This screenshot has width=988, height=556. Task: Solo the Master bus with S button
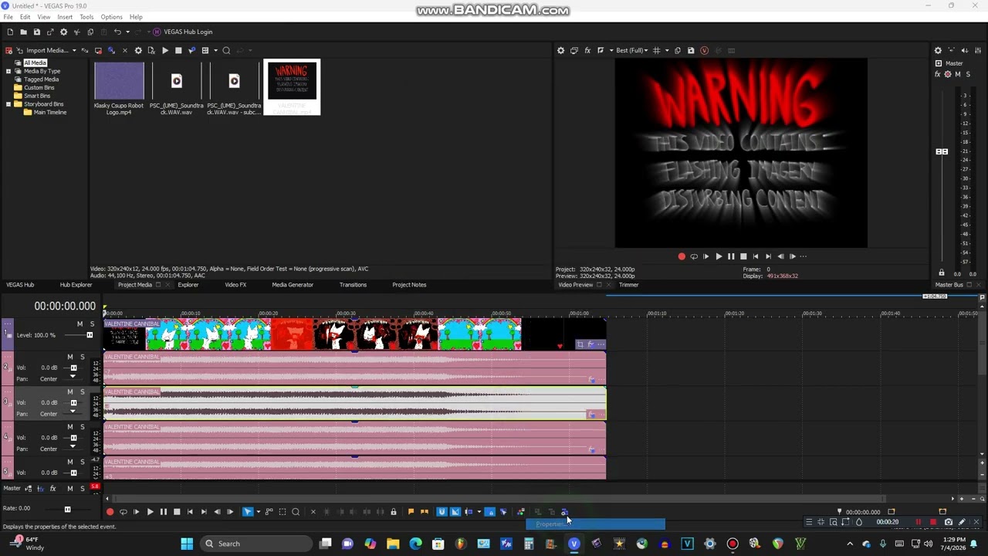coord(968,74)
